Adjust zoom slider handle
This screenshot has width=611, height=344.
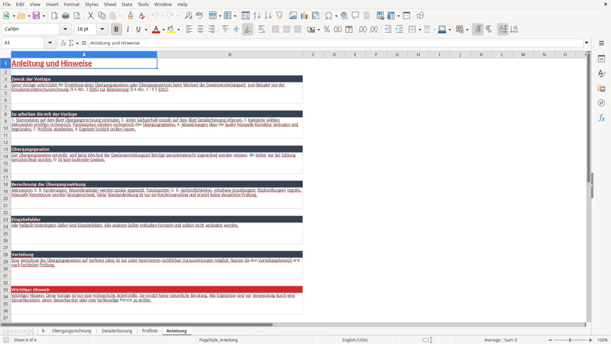pyautogui.click(x=570, y=340)
